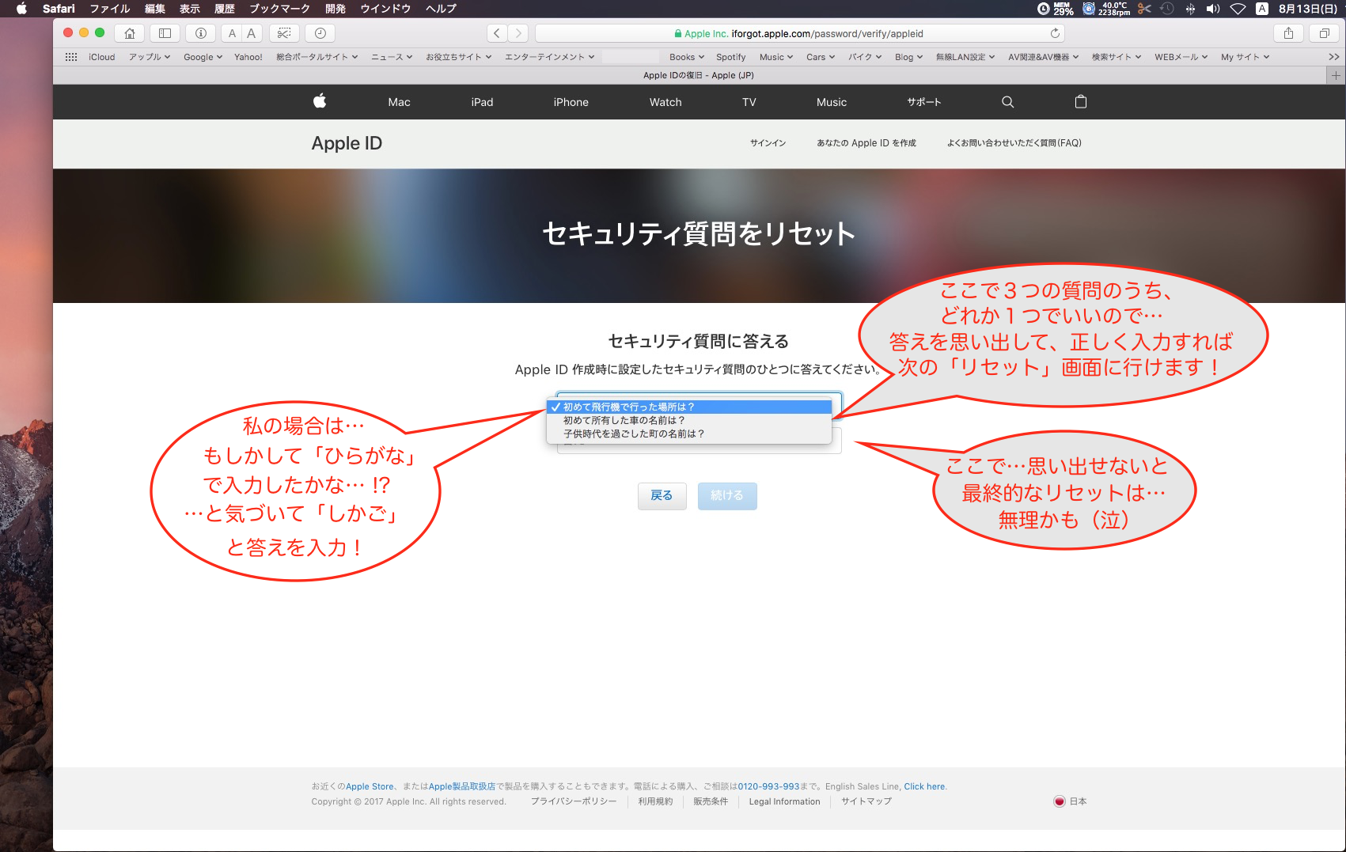Expand the エンターテインメント bookmarks folder
Viewport: 1346px width, 852px height.
(x=550, y=57)
